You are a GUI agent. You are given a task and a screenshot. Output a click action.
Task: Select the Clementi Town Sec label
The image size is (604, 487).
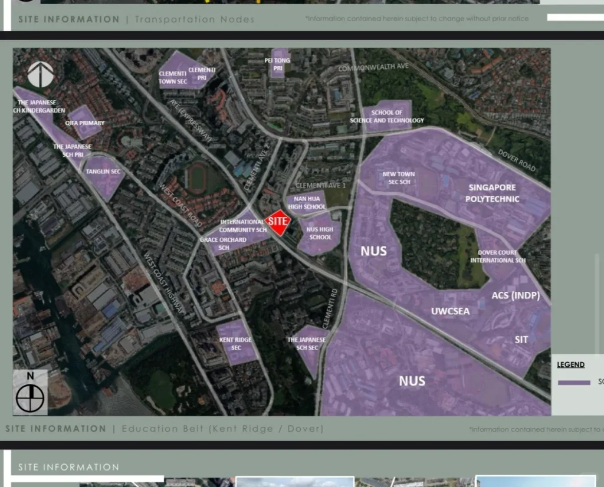(x=173, y=77)
